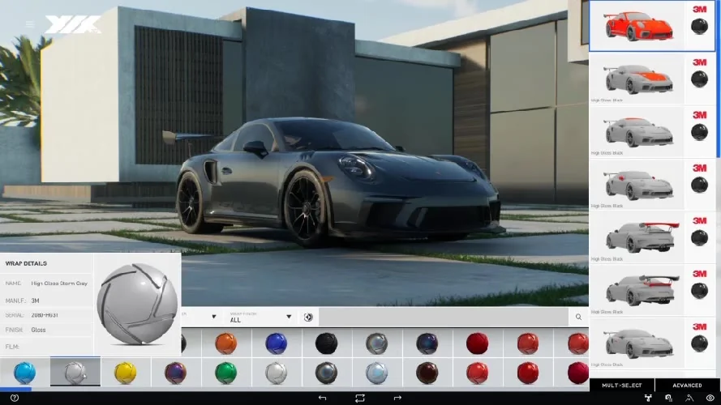Viewport: 721px width, 405px height.
Task: Click black wrap sphere beside full-body thumbnail
Action: coord(699,27)
